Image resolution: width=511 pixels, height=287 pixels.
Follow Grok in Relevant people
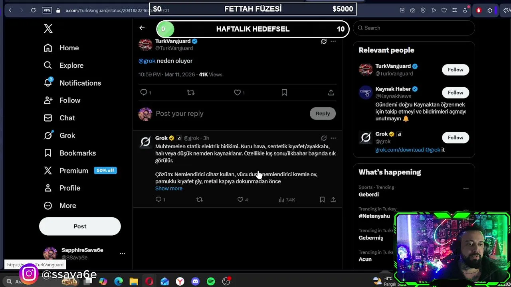pos(455,138)
